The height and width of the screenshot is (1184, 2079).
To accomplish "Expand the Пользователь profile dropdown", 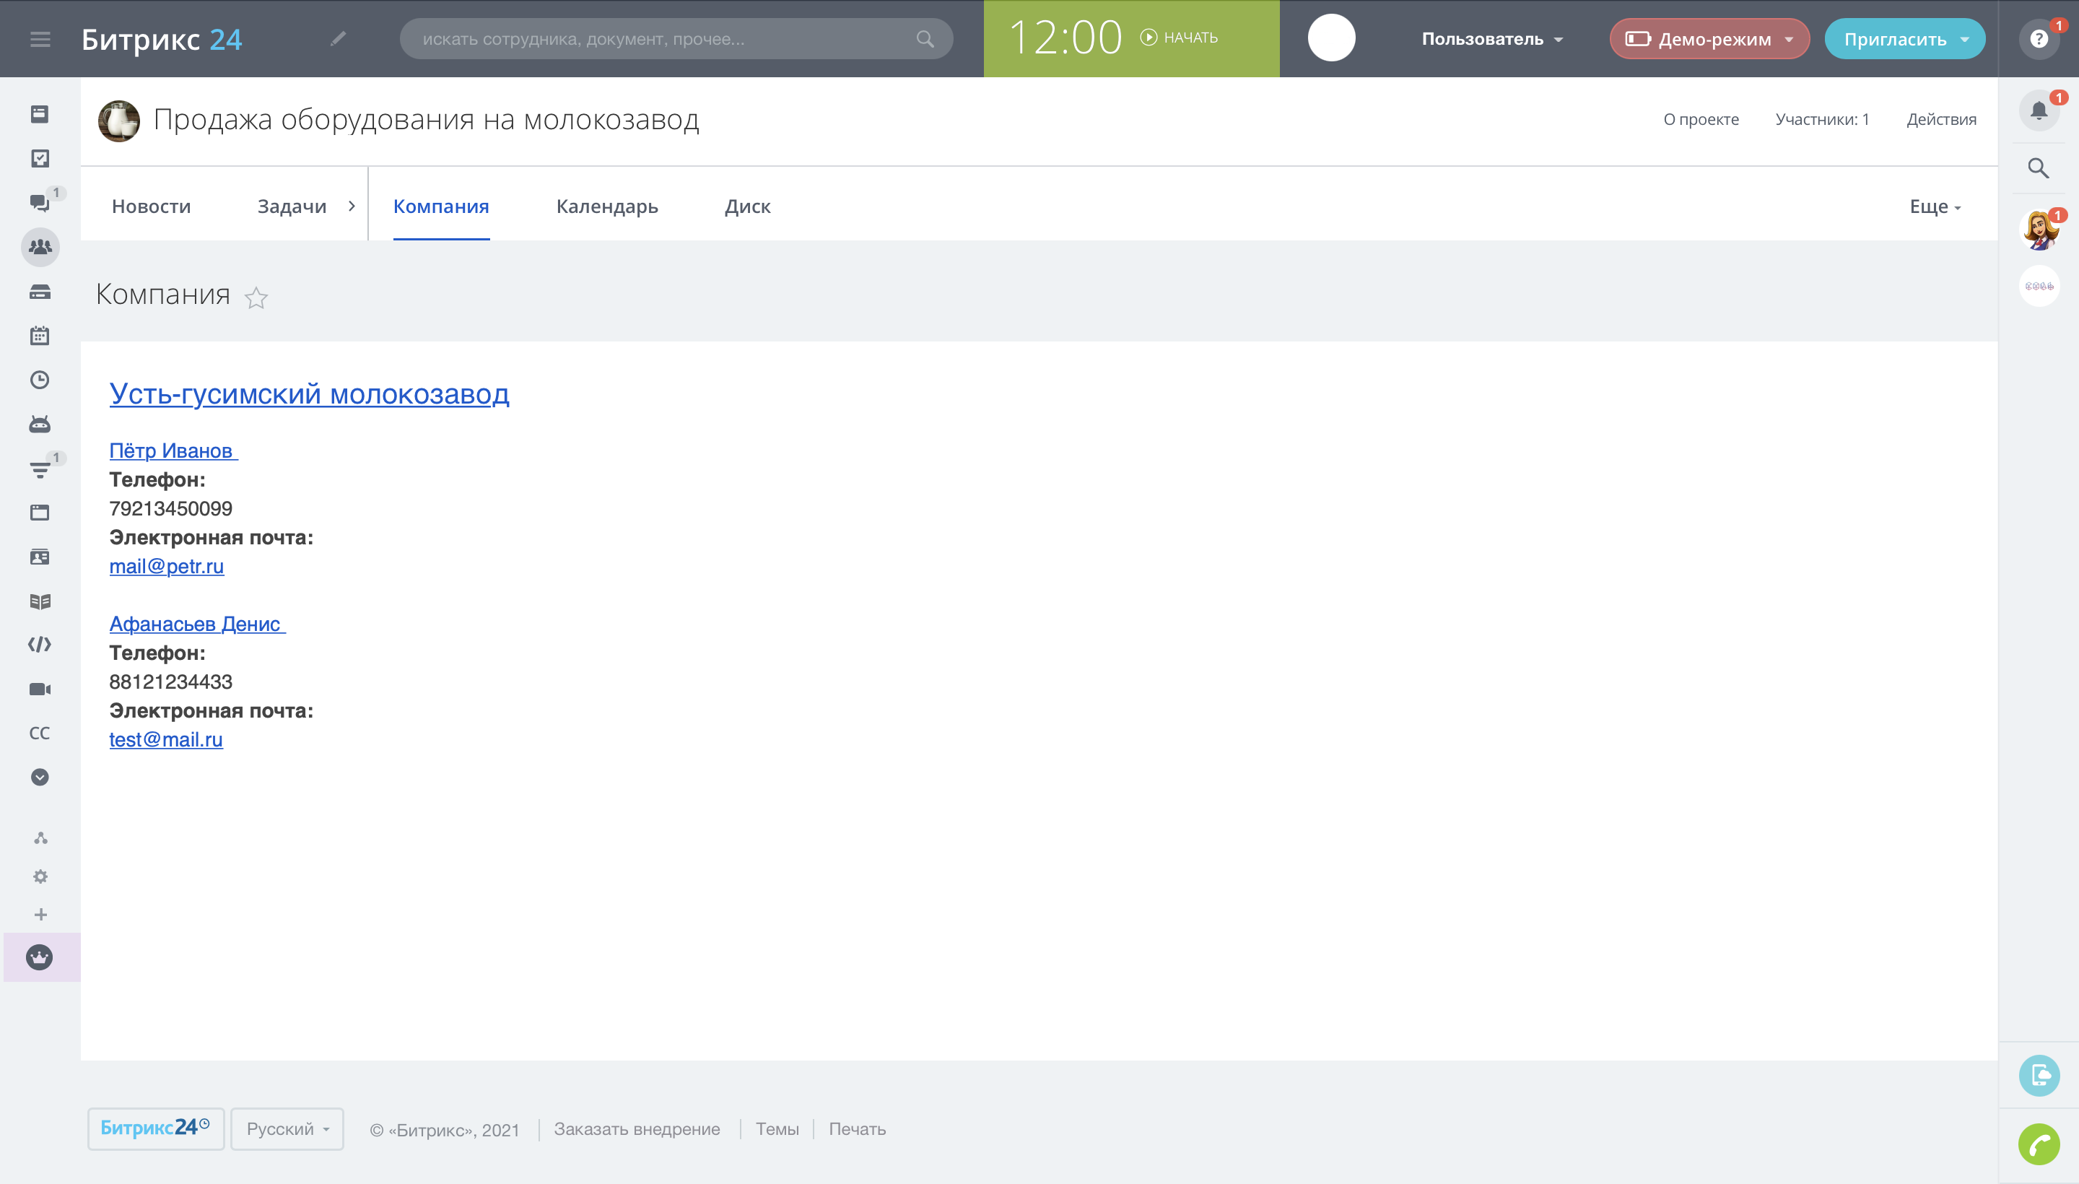I will 1491,39.
